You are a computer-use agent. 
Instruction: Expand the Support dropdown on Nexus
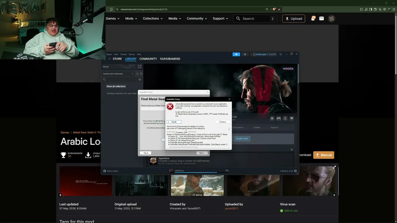(221, 19)
